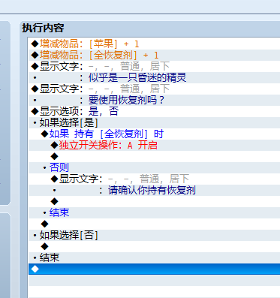Select the text line 要使用恢复剂吗？
The width and height of the screenshot is (280, 298).
click(154, 100)
